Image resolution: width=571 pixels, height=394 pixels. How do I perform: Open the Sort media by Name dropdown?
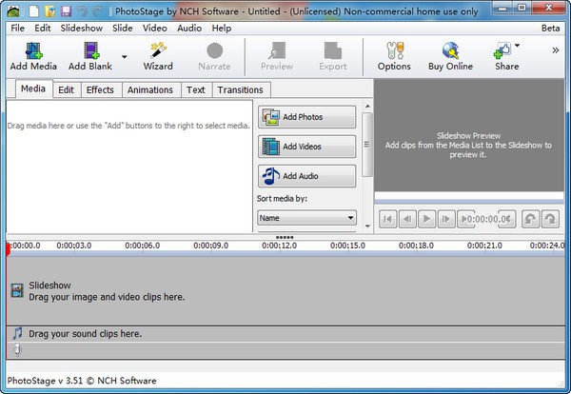pyautogui.click(x=306, y=218)
